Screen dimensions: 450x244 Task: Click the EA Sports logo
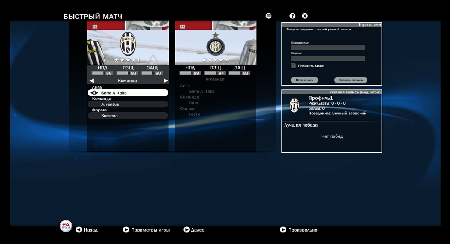click(65, 226)
